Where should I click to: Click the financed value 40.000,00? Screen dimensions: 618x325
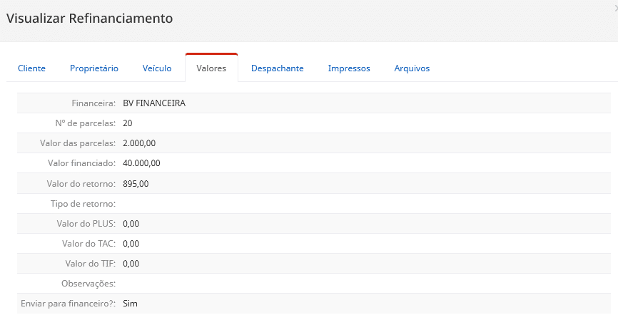click(x=141, y=163)
